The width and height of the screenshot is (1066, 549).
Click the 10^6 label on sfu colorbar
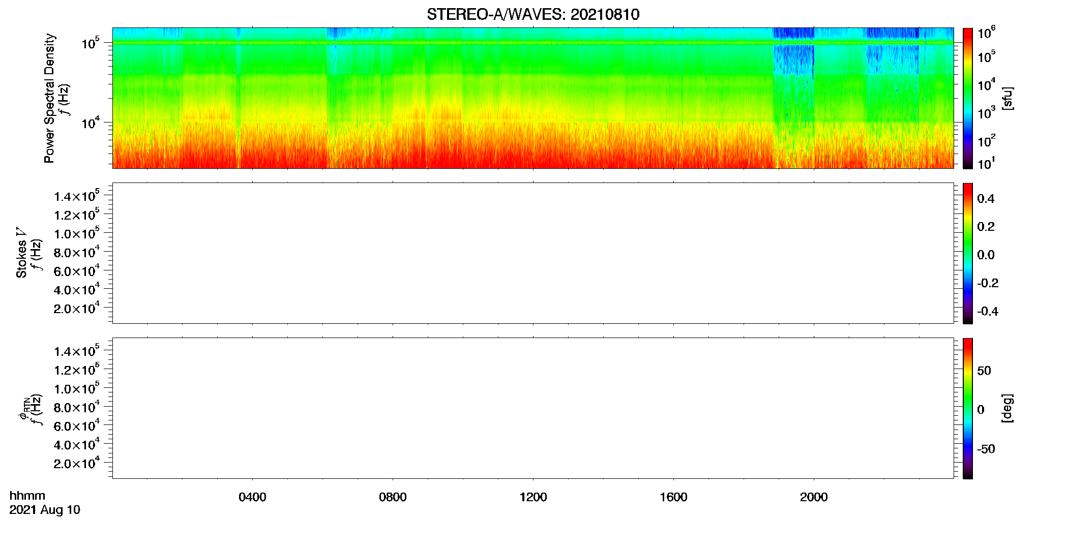click(x=986, y=33)
